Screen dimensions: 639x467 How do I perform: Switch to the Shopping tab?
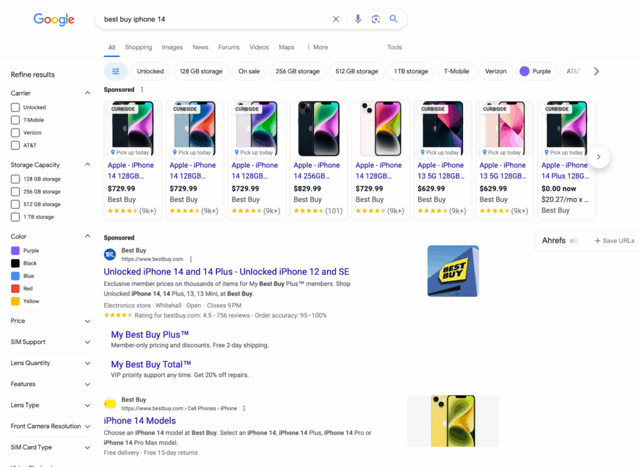tap(138, 47)
